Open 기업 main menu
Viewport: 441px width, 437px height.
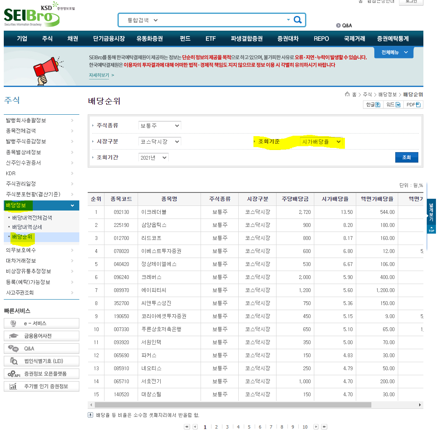pyautogui.click(x=22, y=39)
